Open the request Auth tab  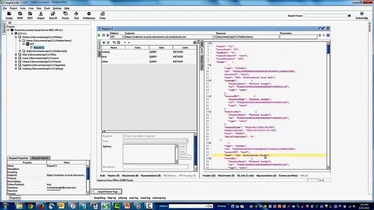point(103,176)
